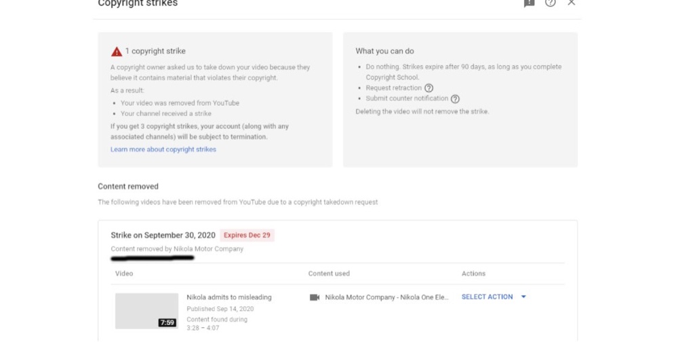The width and height of the screenshot is (678, 357).
Task: Open Learn more about copyright strikes link
Action: 163,149
